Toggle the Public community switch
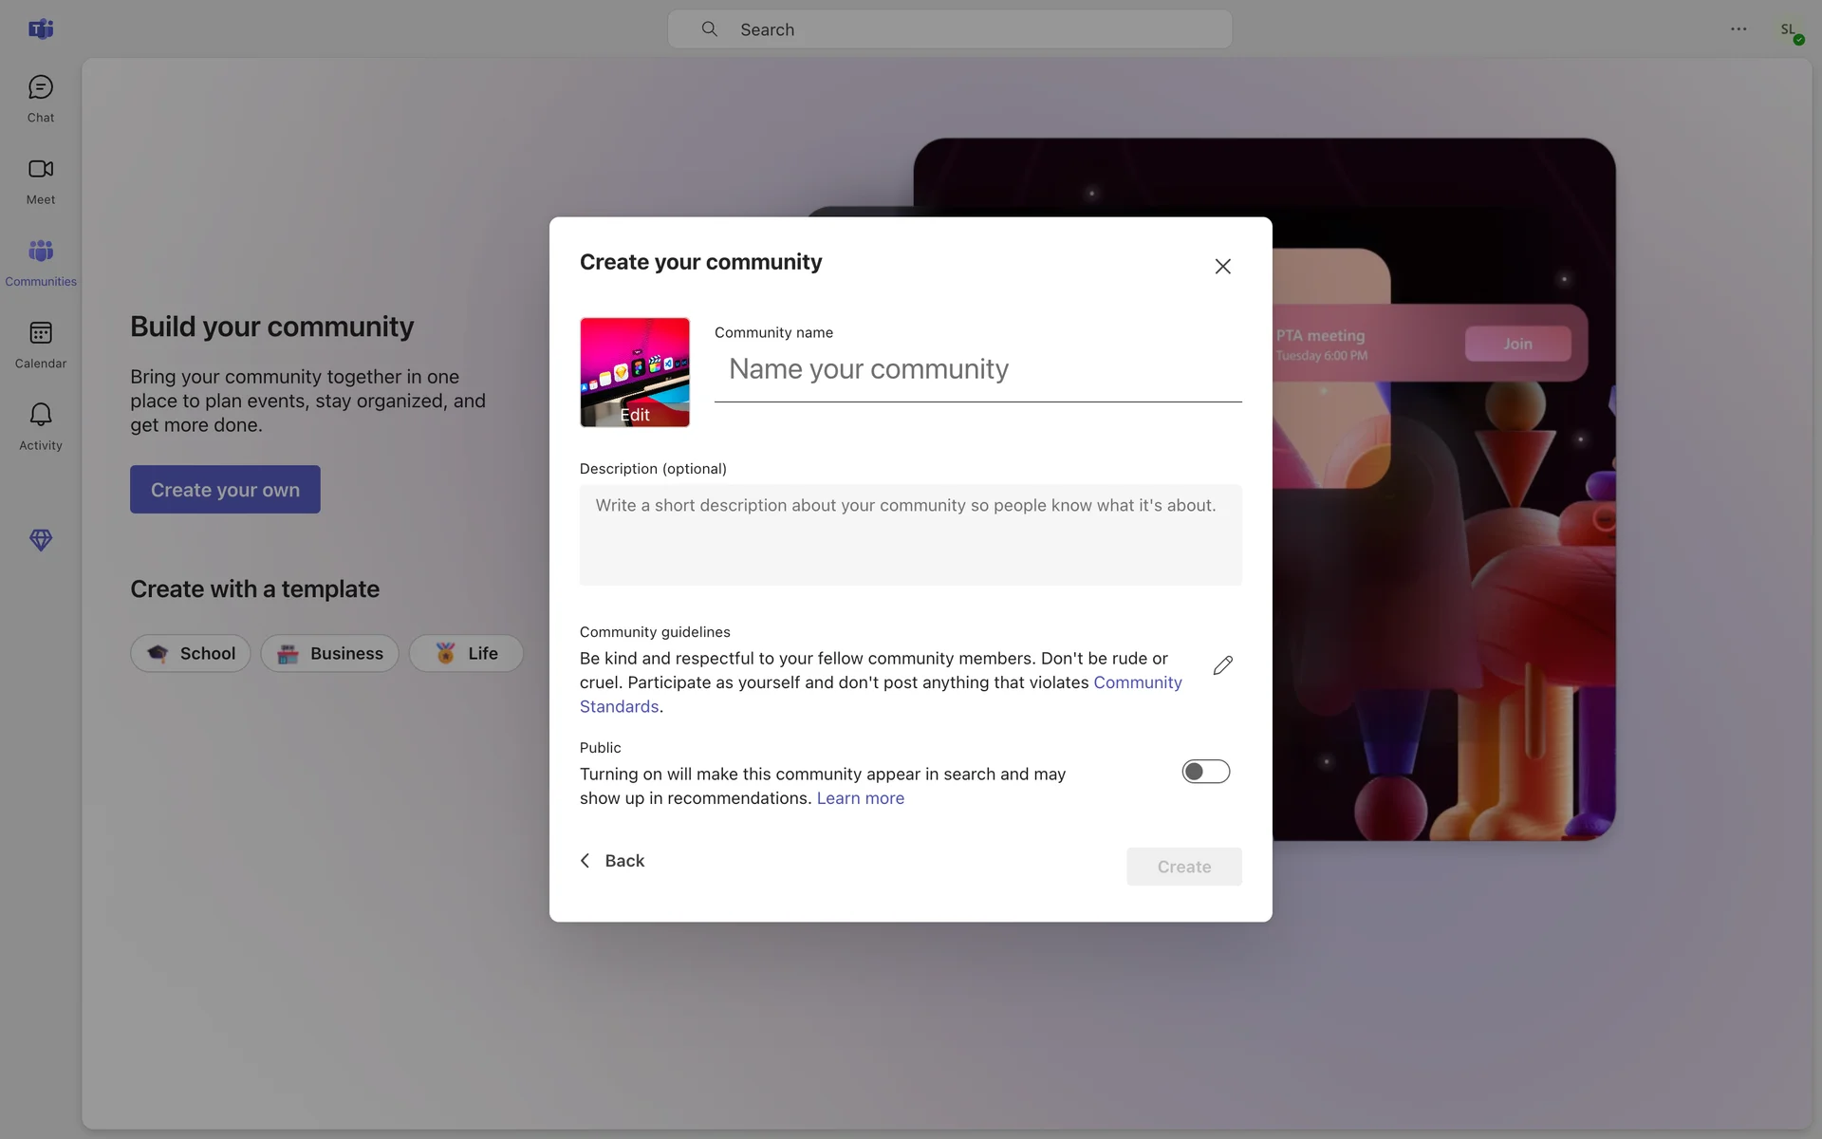The image size is (1822, 1139). pos(1205,772)
